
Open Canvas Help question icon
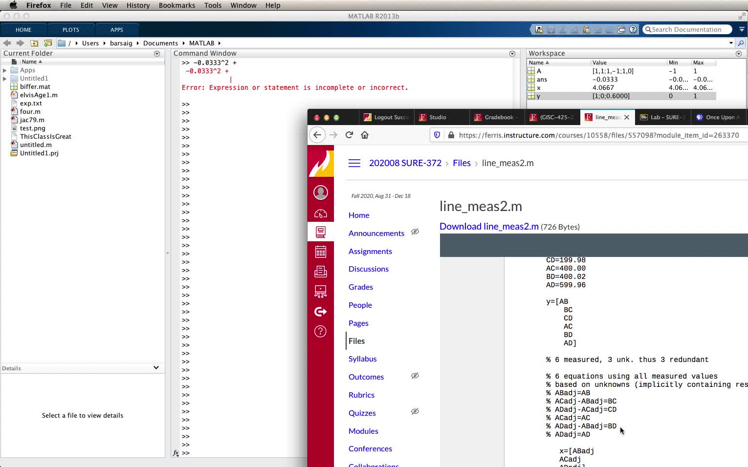(x=321, y=332)
